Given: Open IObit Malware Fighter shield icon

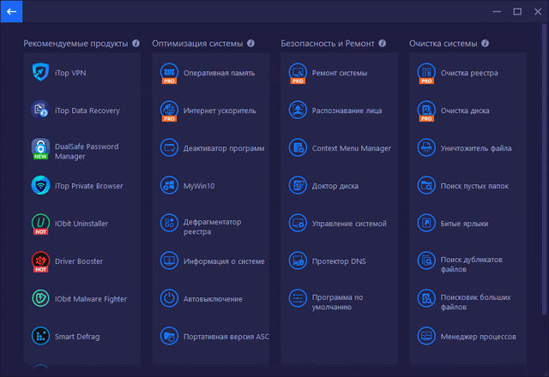Looking at the screenshot, I should [40, 298].
